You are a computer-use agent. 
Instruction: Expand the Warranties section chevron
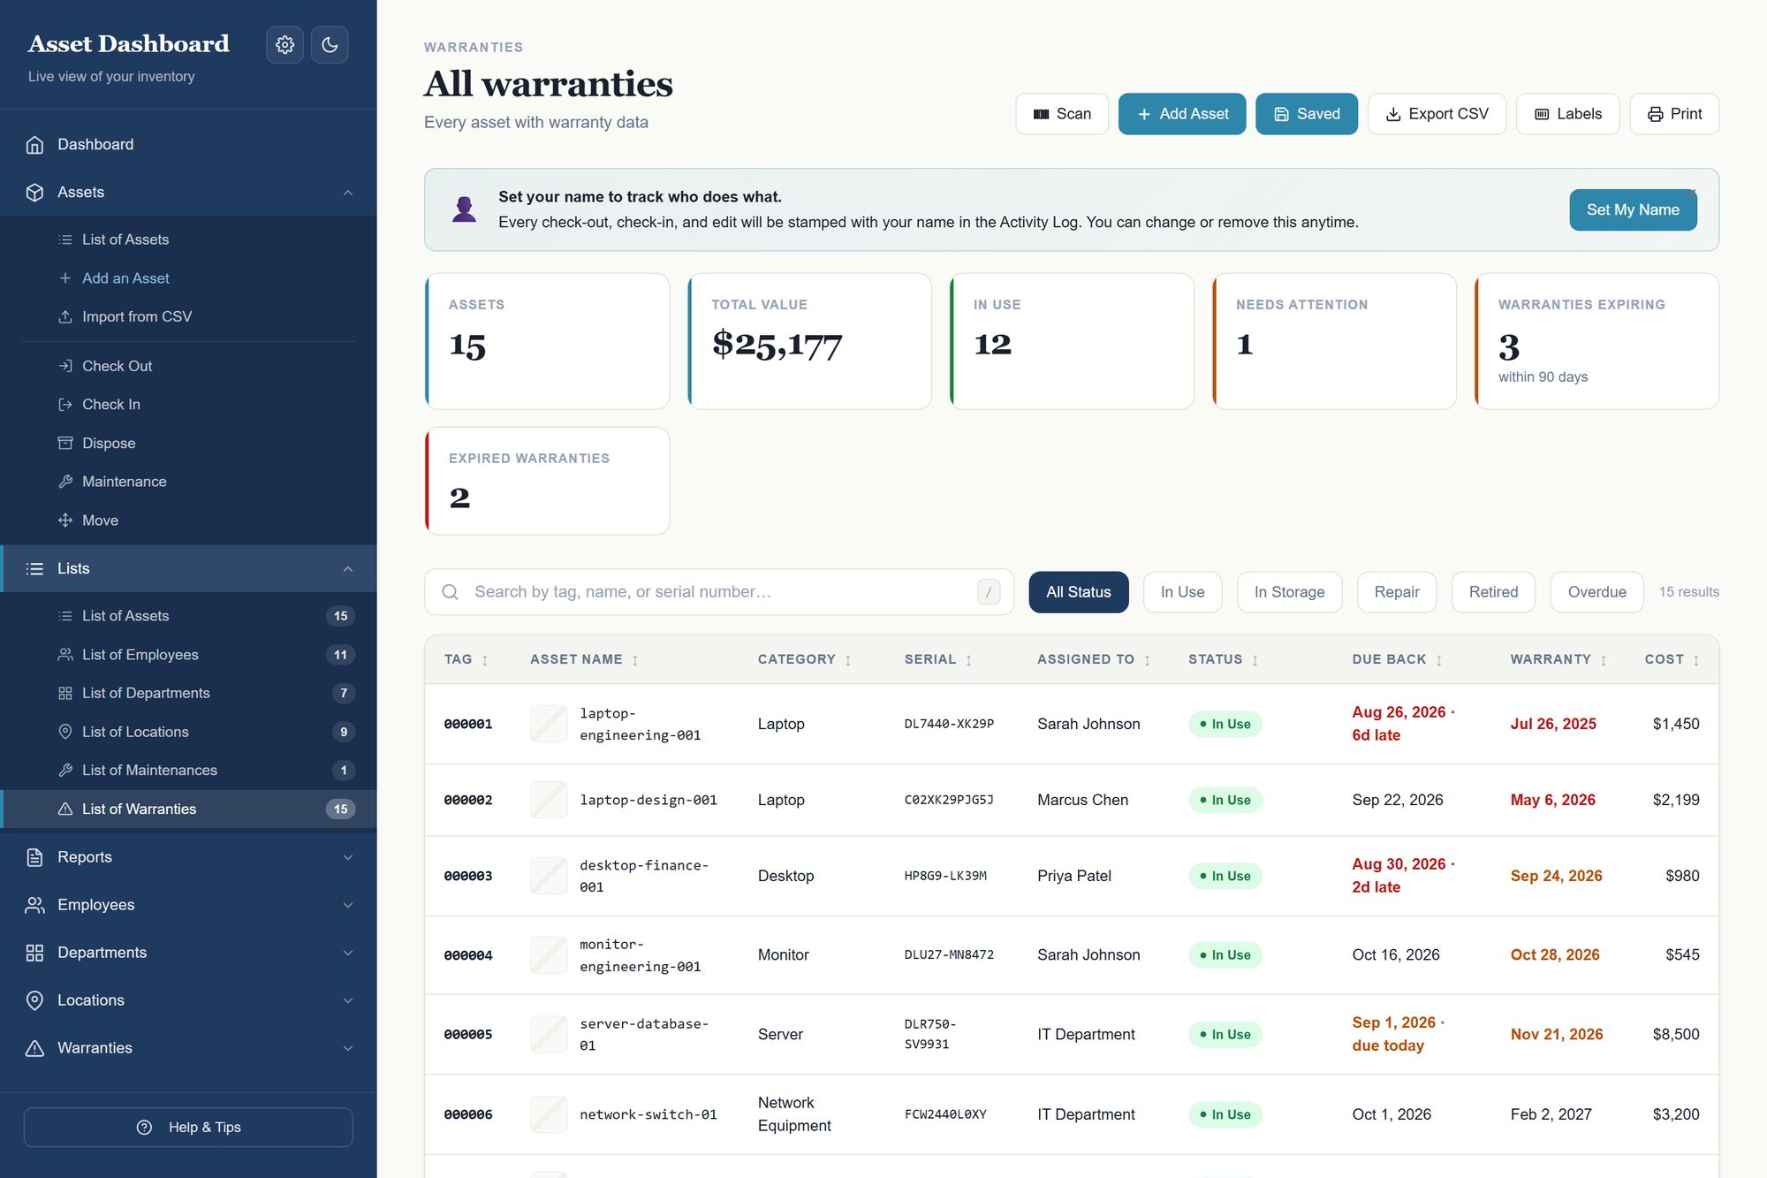(x=348, y=1048)
